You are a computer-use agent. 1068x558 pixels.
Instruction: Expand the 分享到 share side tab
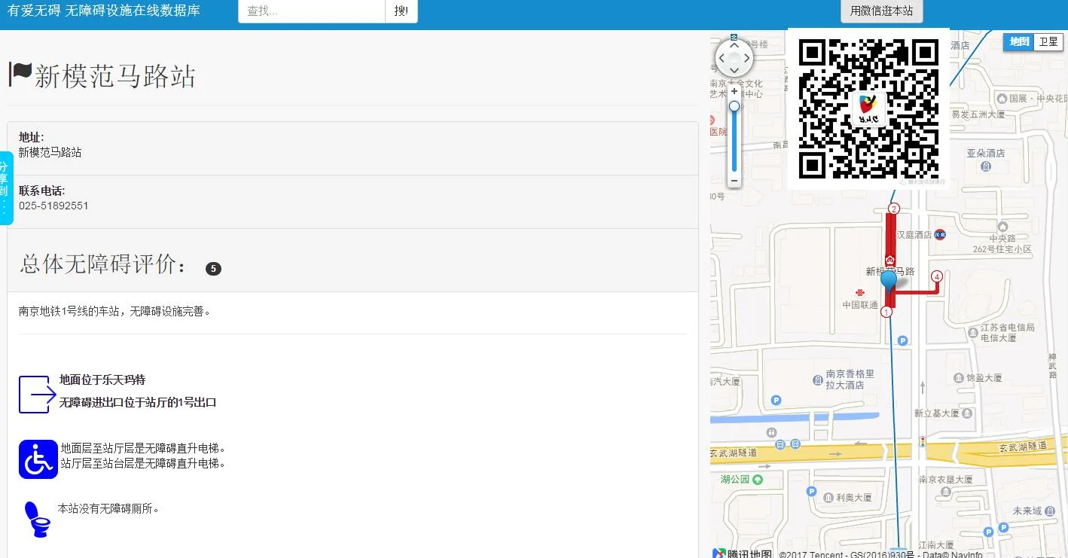pos(6,188)
